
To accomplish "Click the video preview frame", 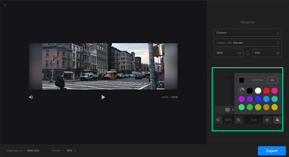I will [103, 66].
